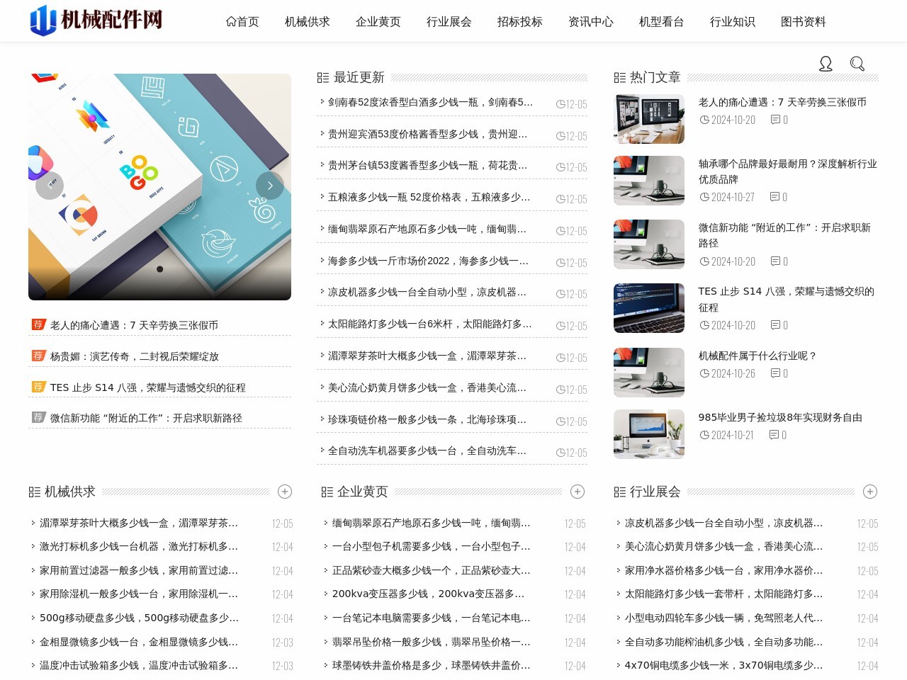Click the user profile icon
Image resolution: width=907 pixels, height=680 pixels.
pos(826,64)
